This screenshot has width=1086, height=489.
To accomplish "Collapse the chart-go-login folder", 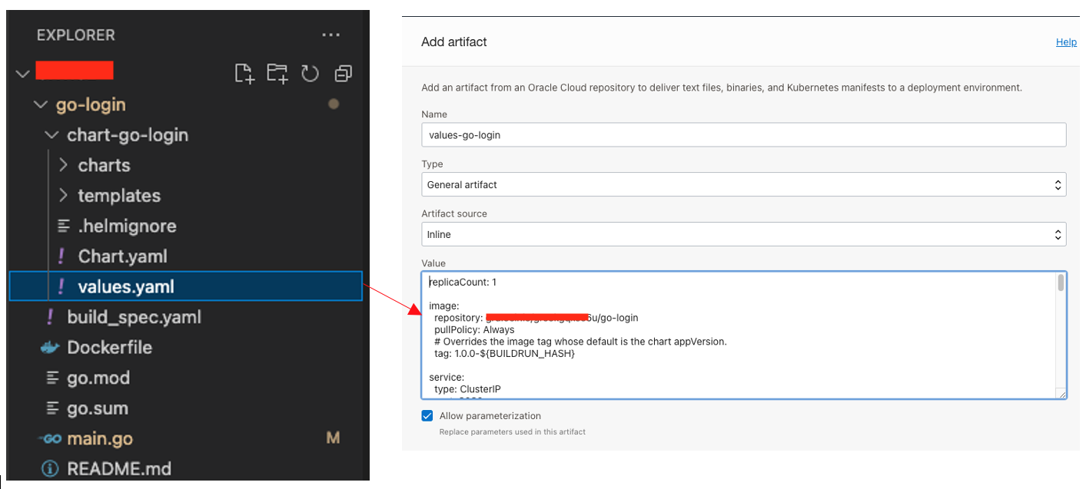I will click(52, 135).
